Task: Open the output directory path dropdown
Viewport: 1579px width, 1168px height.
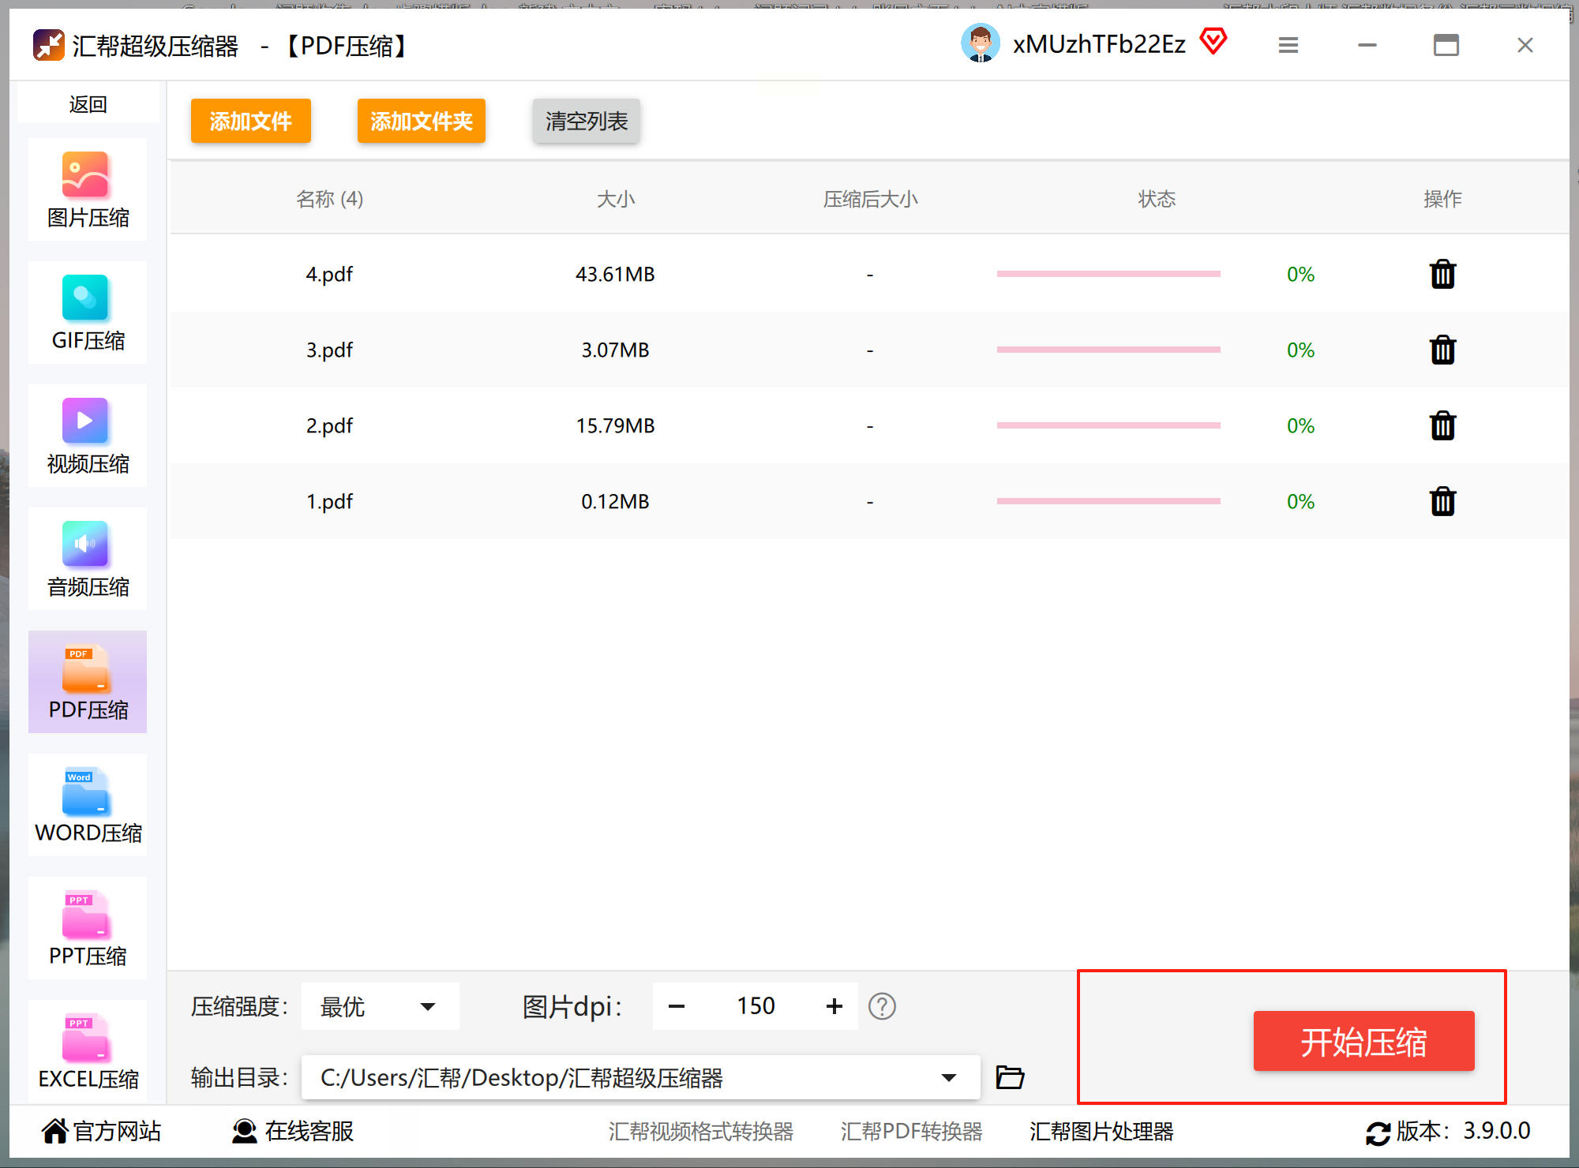Action: point(949,1078)
